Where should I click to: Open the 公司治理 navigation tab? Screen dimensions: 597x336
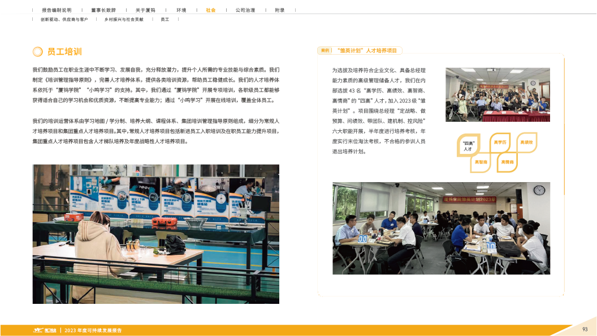click(x=245, y=10)
